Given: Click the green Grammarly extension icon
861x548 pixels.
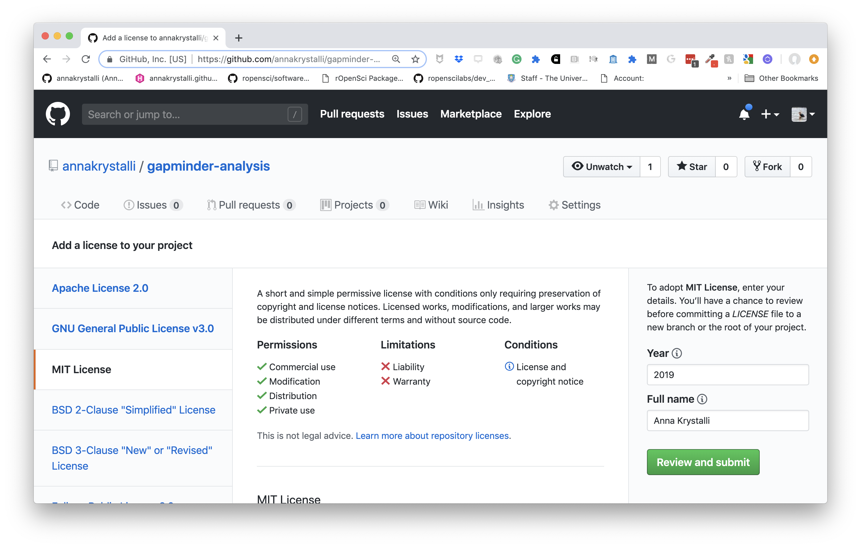Looking at the screenshot, I should coord(516,59).
